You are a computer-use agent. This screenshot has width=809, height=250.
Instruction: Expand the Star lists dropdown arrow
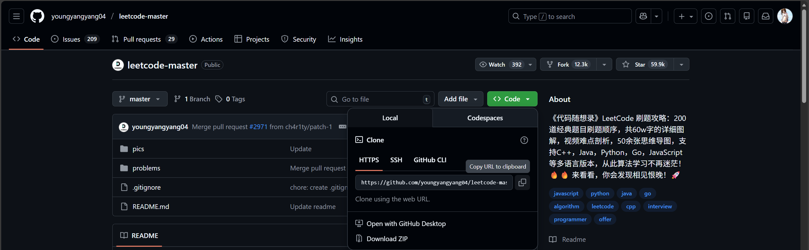tap(681, 64)
